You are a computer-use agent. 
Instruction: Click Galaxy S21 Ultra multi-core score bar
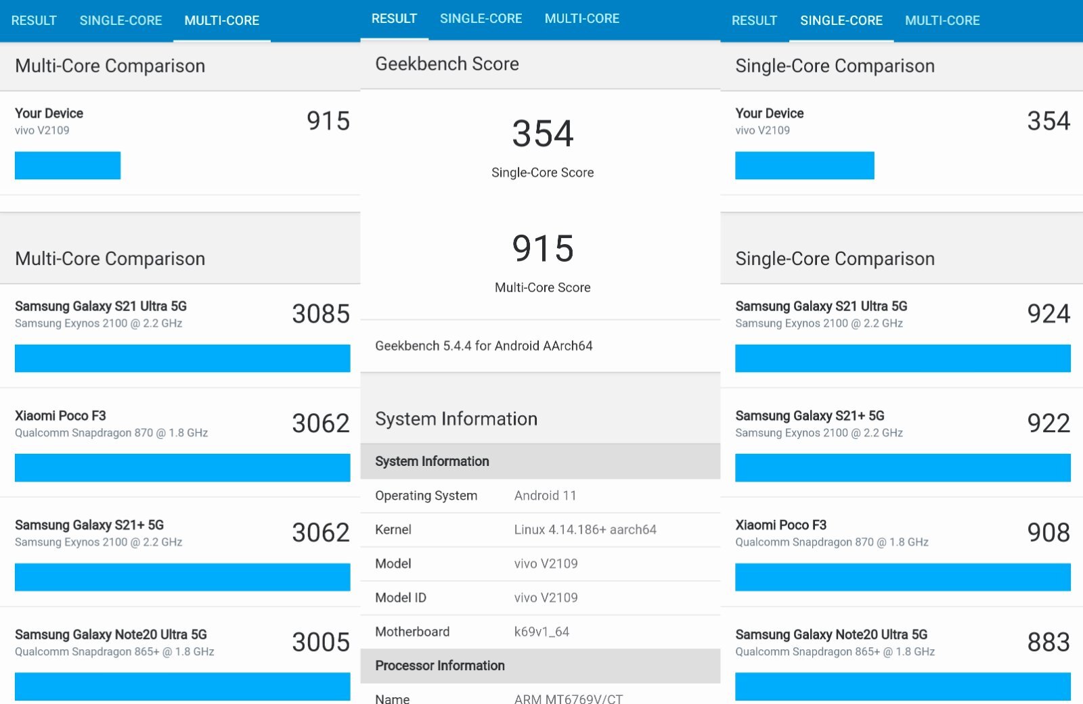(183, 358)
